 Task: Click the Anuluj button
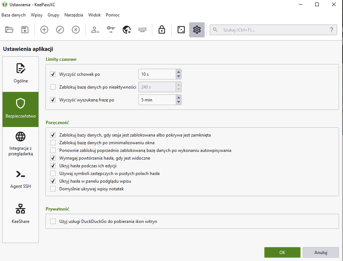[x=321, y=253]
